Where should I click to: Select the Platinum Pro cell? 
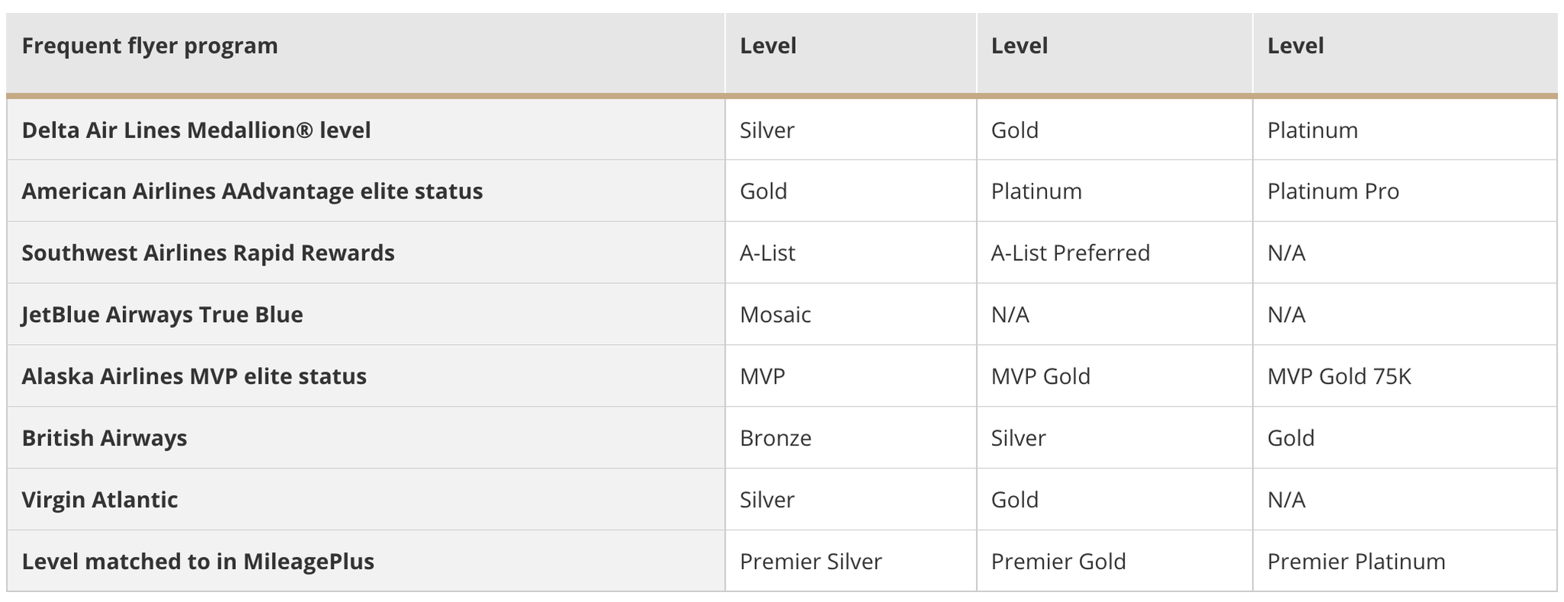pos(1333,191)
